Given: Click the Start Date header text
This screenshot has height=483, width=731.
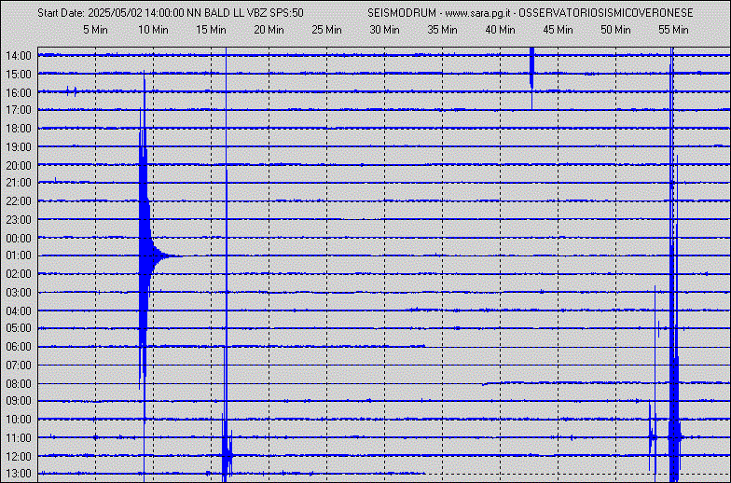Looking at the screenshot, I should [171, 13].
